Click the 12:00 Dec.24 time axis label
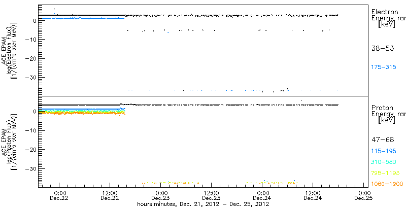This screenshot has height=208, width=406. click(313, 195)
